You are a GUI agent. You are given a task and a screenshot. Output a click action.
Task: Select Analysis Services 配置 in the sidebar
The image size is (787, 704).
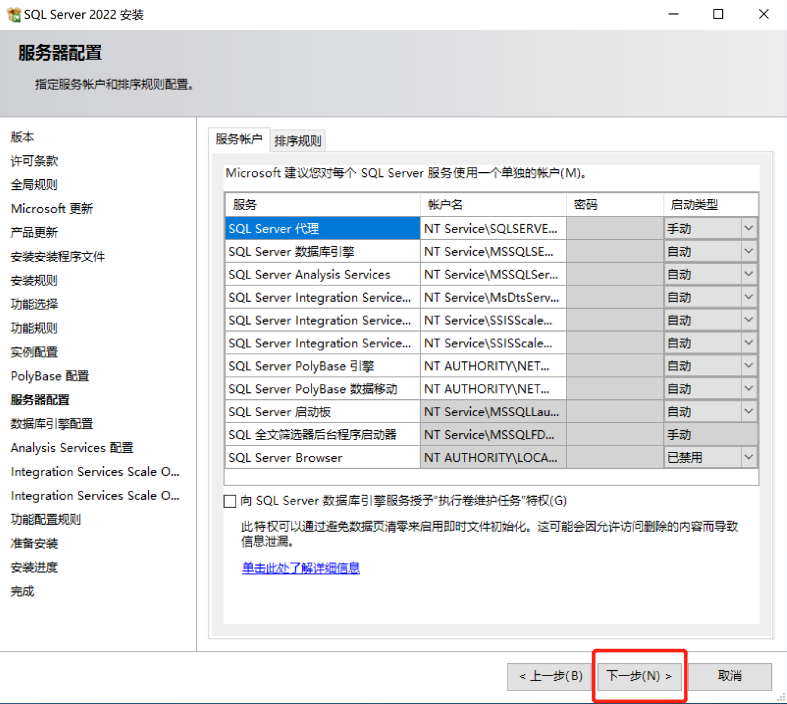point(72,448)
